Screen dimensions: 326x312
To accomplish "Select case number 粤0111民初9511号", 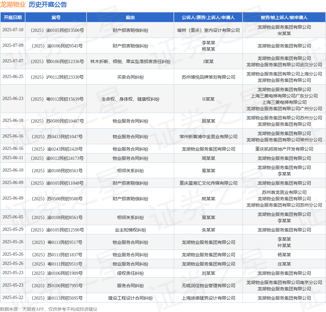I will pos(57,264).
